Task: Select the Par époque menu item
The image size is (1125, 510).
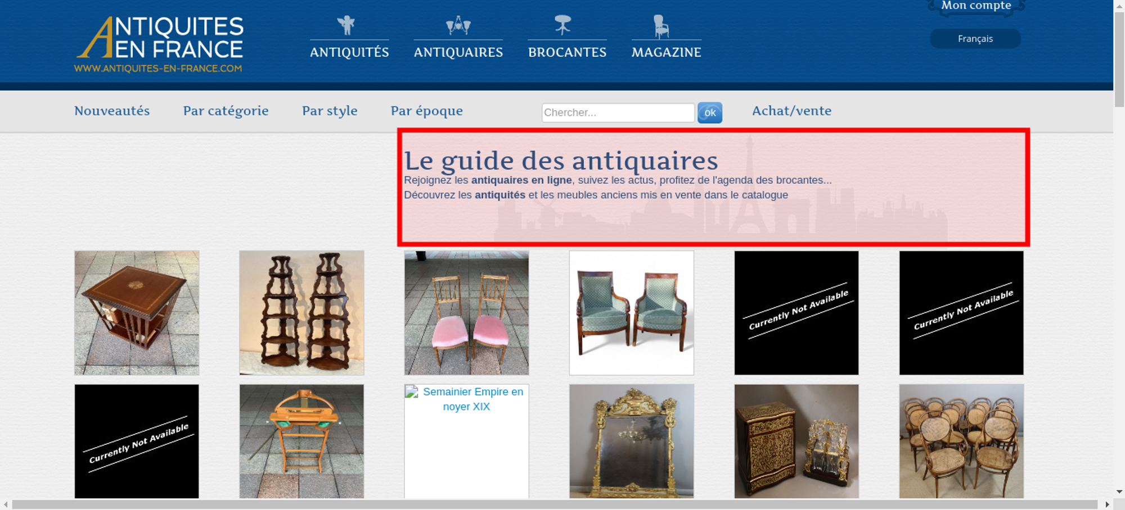Action: click(426, 111)
